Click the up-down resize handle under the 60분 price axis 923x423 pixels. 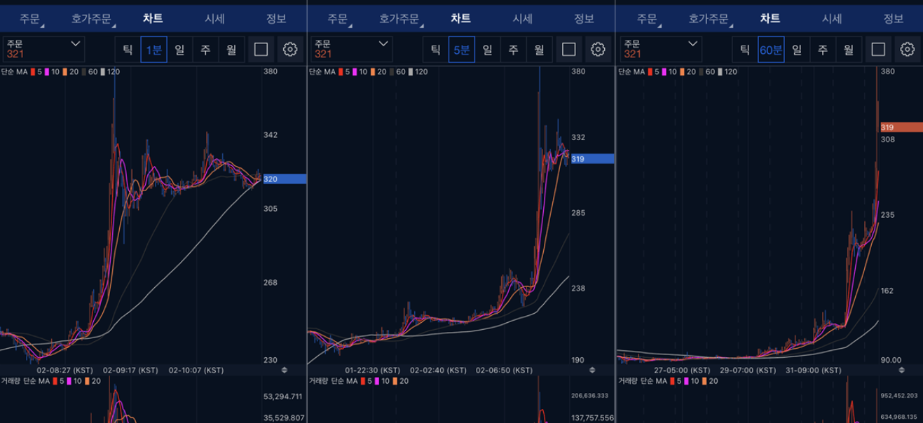click(x=901, y=370)
